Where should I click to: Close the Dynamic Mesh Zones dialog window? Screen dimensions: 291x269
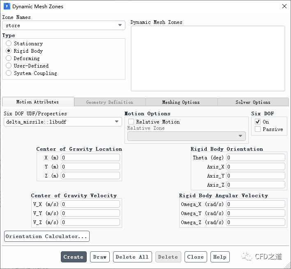coord(284,6)
